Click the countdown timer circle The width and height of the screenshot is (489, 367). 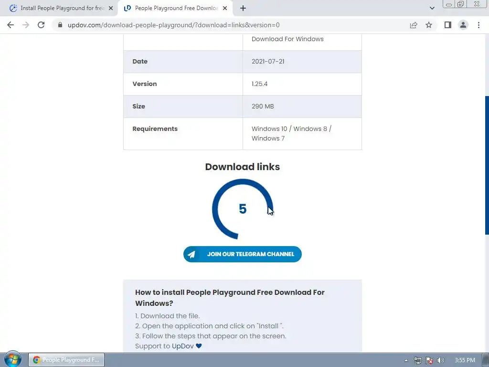click(243, 209)
